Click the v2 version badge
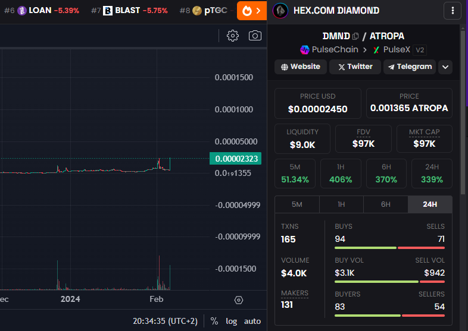468x331 pixels. pyautogui.click(x=420, y=50)
